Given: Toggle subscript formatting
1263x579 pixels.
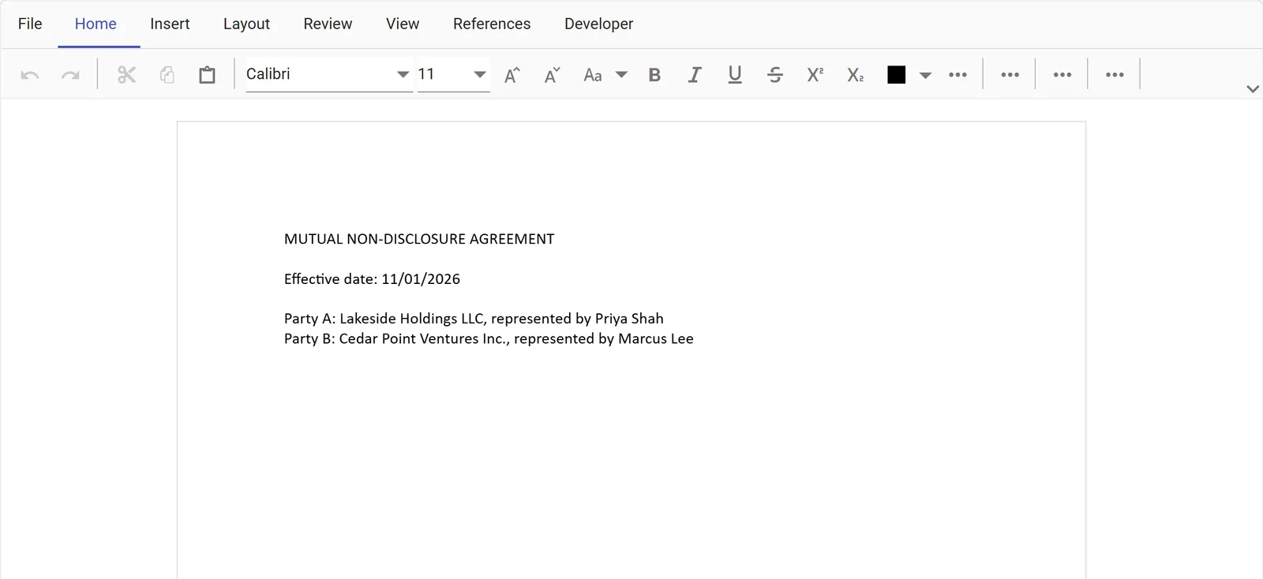Looking at the screenshot, I should click(x=856, y=75).
